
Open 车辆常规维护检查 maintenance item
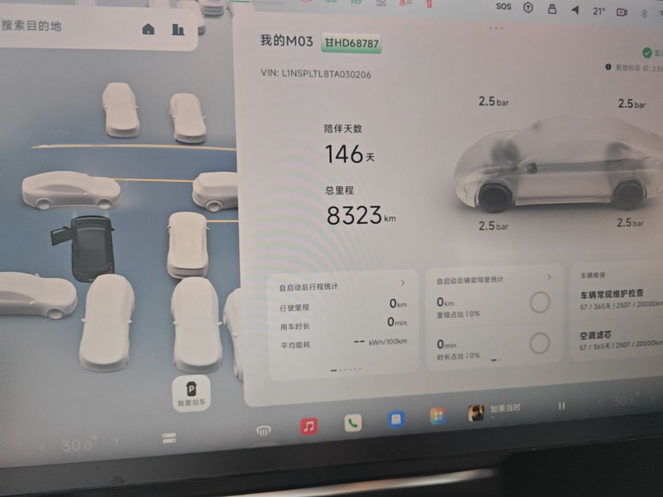(621, 299)
